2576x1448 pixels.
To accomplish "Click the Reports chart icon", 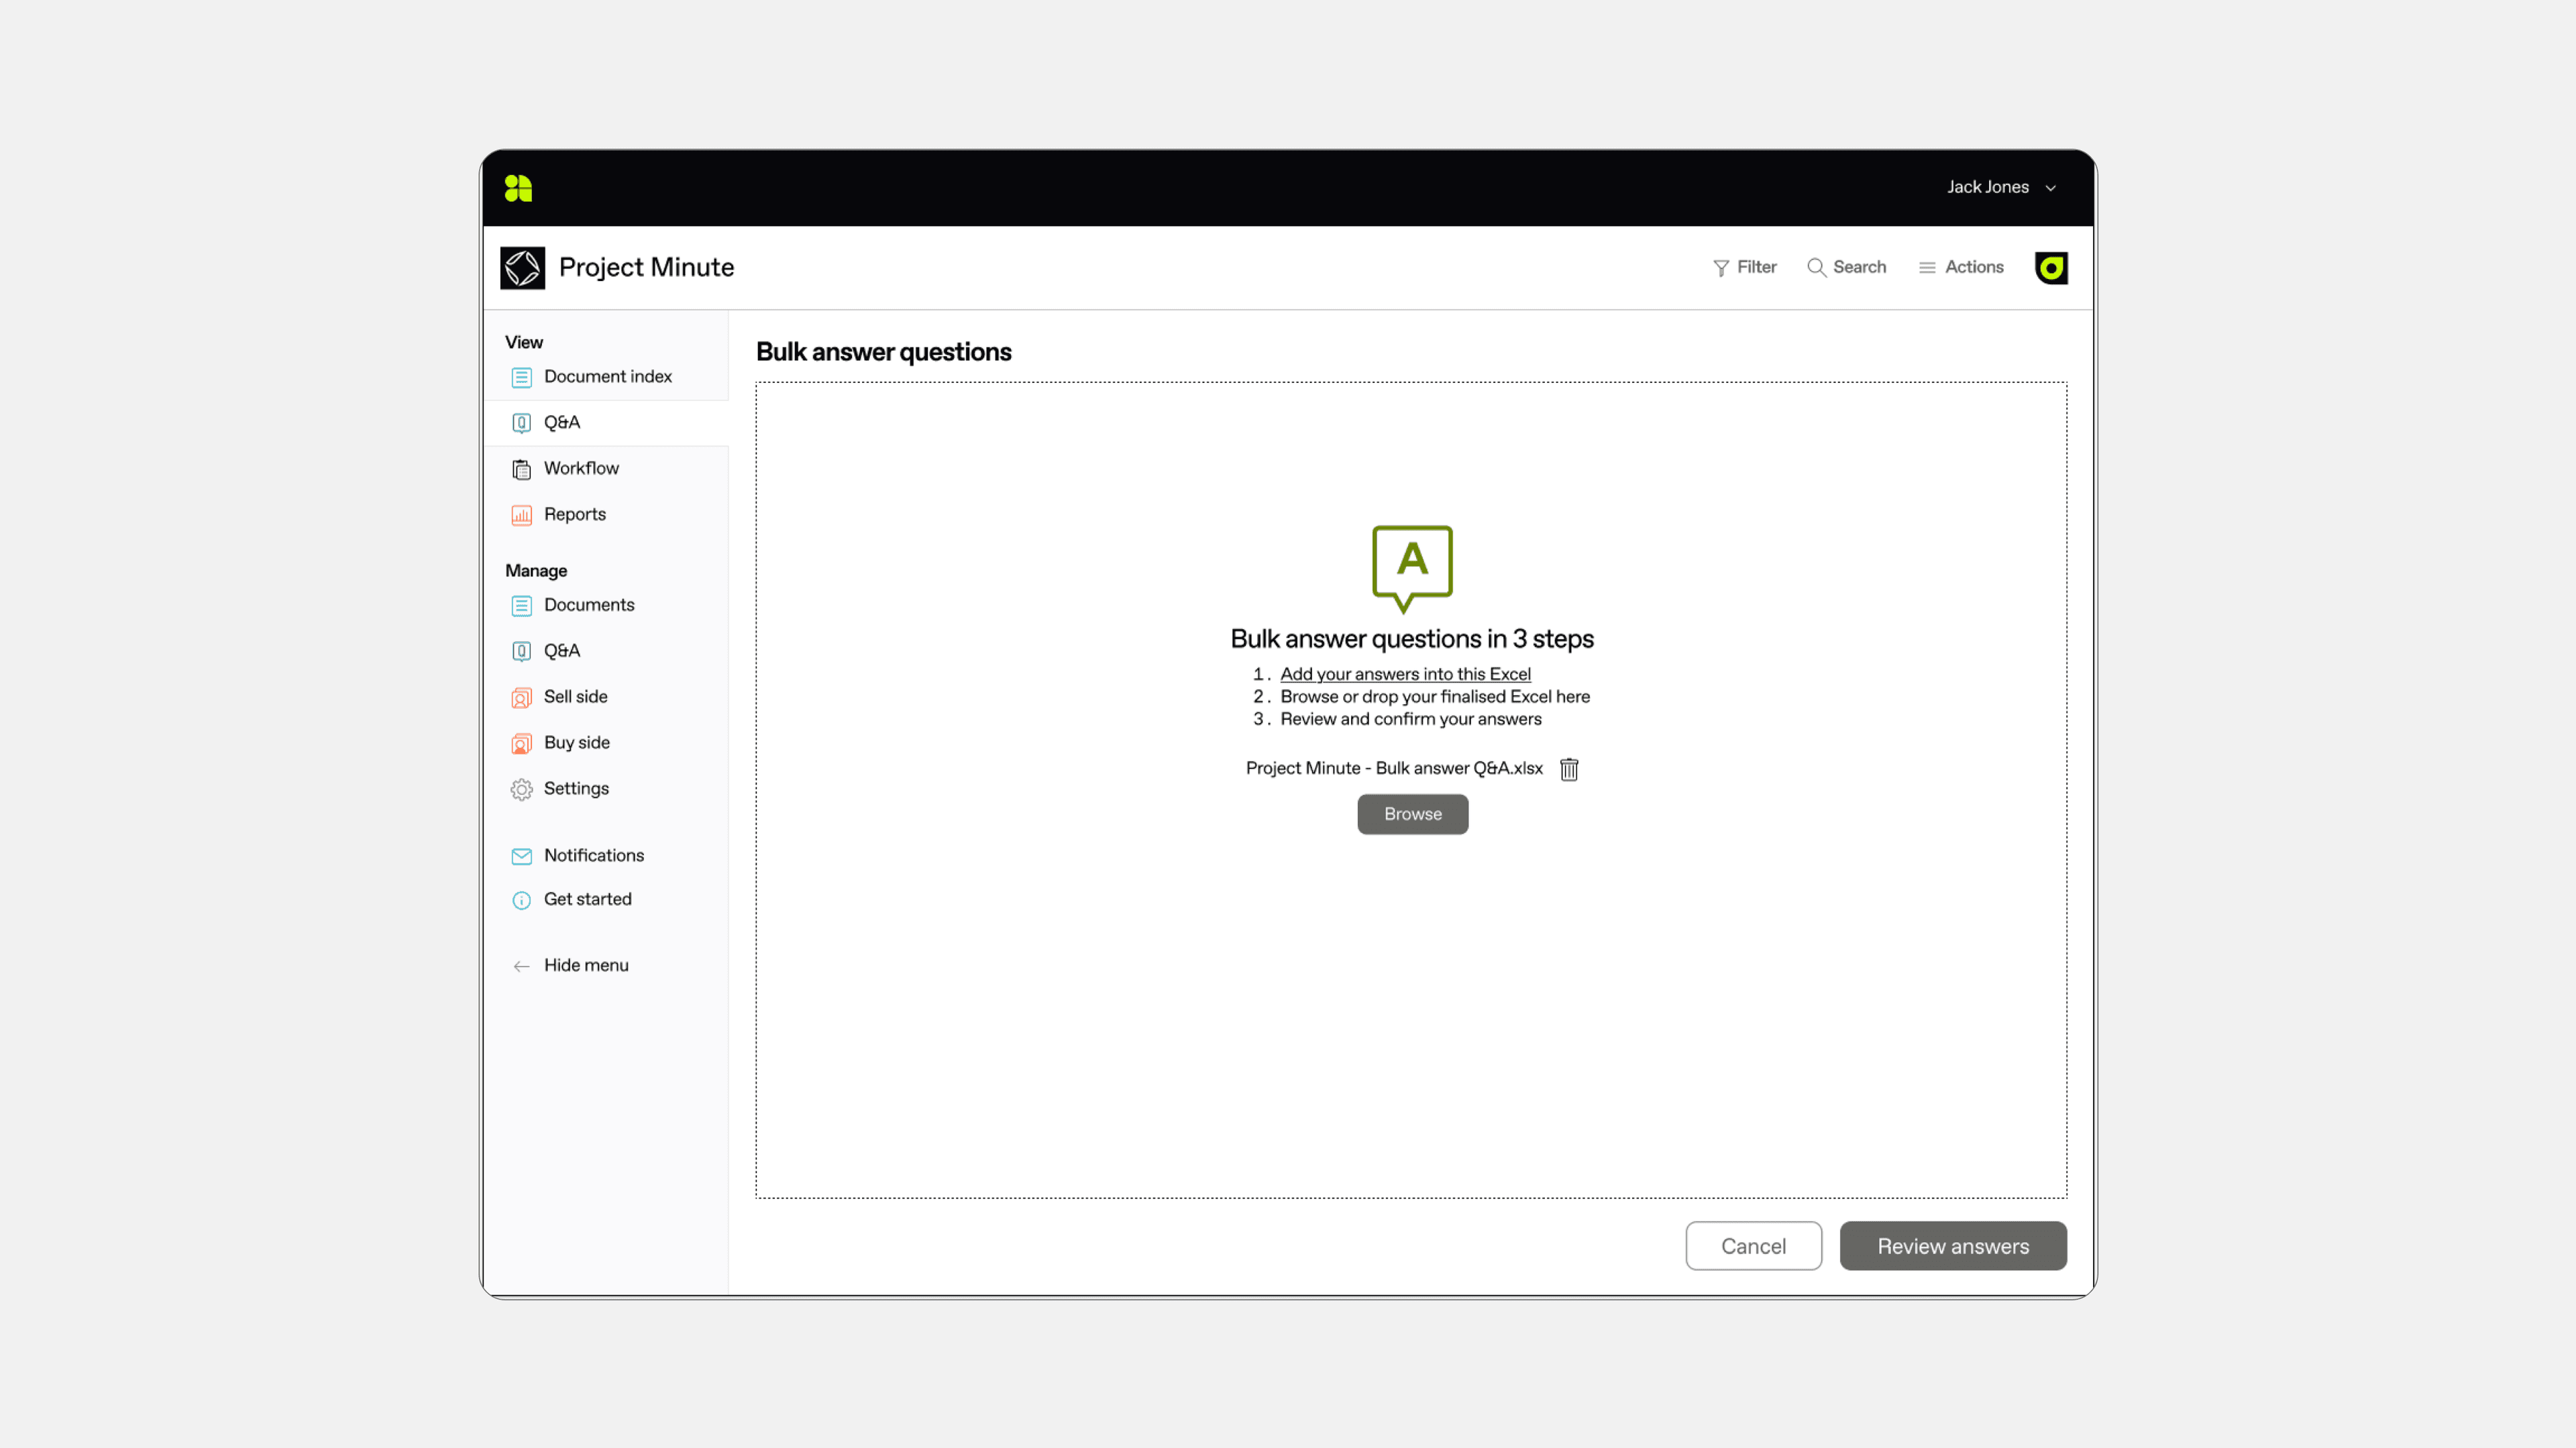I will 521,515.
